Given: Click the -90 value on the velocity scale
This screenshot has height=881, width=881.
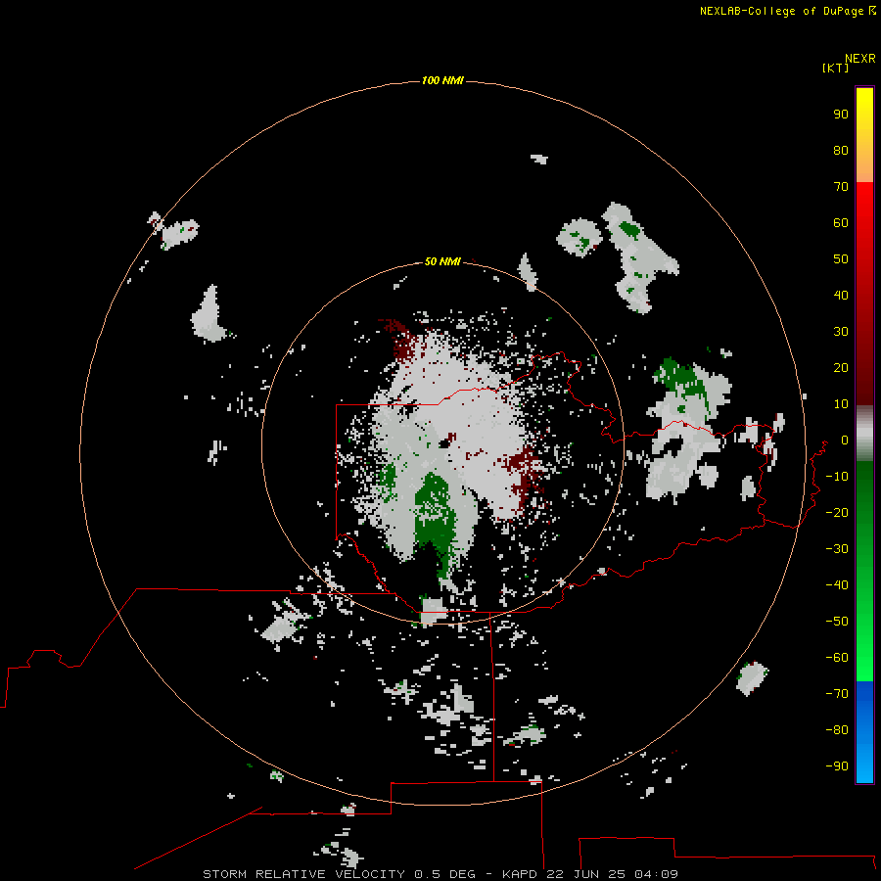Looking at the screenshot, I should 837,766.
